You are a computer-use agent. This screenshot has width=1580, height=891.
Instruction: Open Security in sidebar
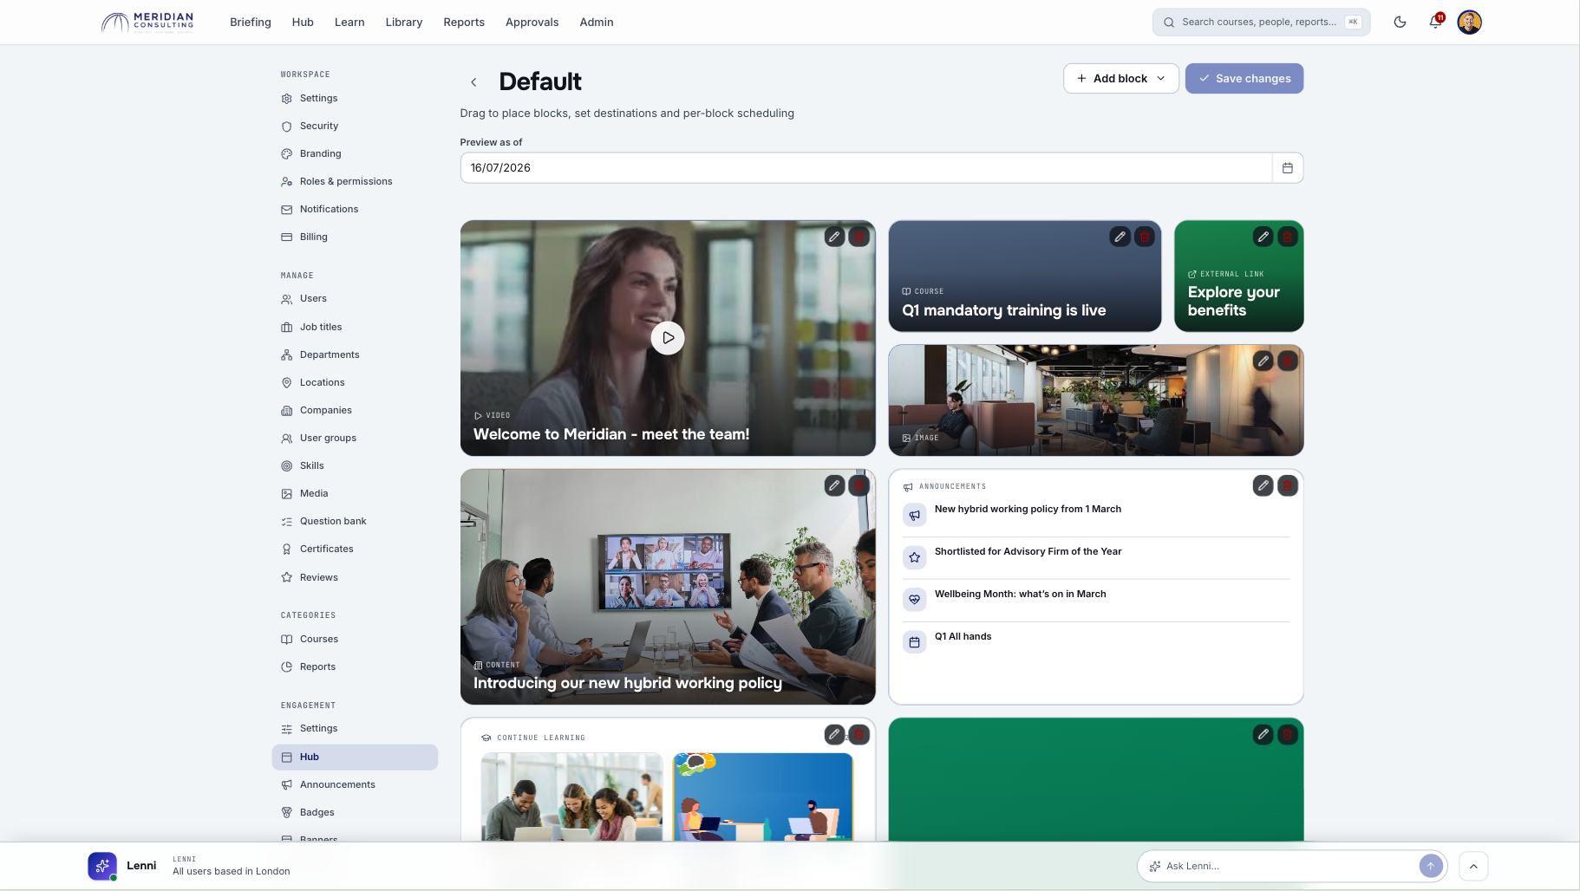pos(355,127)
